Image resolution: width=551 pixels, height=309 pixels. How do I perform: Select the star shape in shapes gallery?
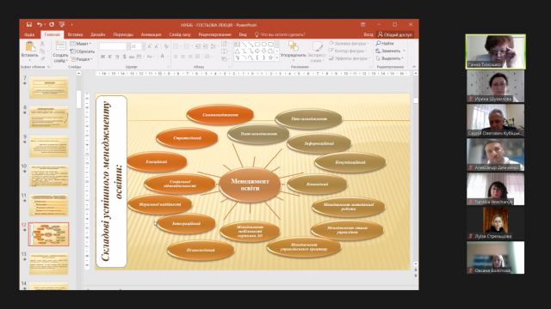tap(270, 58)
